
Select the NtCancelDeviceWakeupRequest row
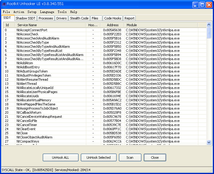[105, 117]
